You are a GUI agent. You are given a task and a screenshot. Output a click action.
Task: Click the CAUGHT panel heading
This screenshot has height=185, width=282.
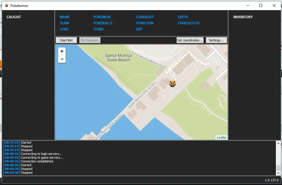(x=14, y=17)
